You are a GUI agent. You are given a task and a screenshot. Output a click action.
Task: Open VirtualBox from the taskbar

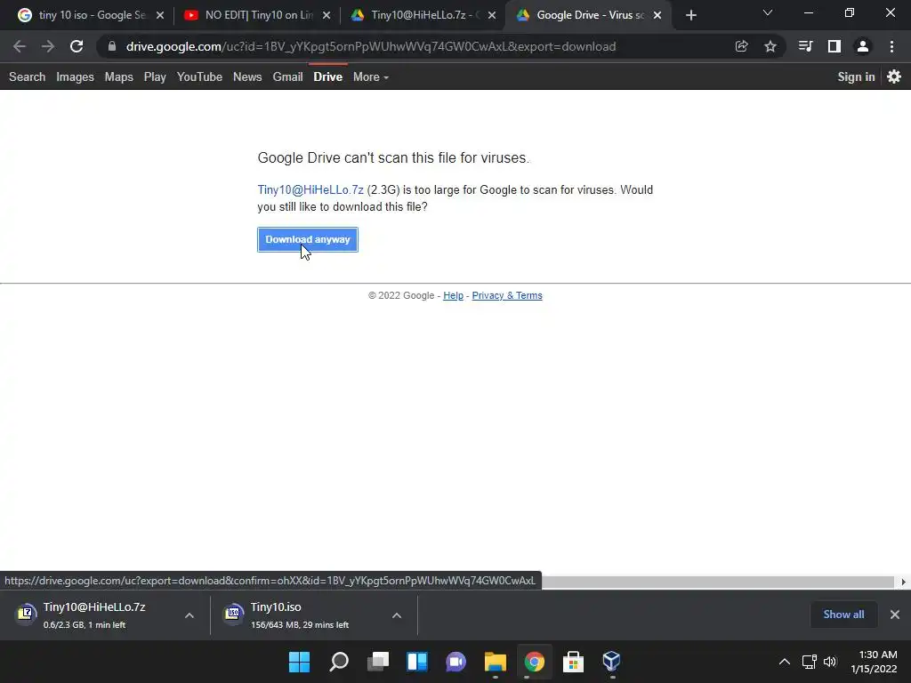point(612,662)
